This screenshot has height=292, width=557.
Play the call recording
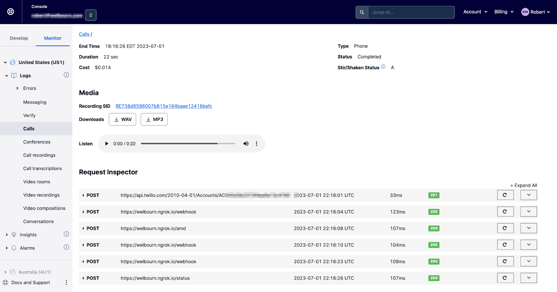click(107, 144)
